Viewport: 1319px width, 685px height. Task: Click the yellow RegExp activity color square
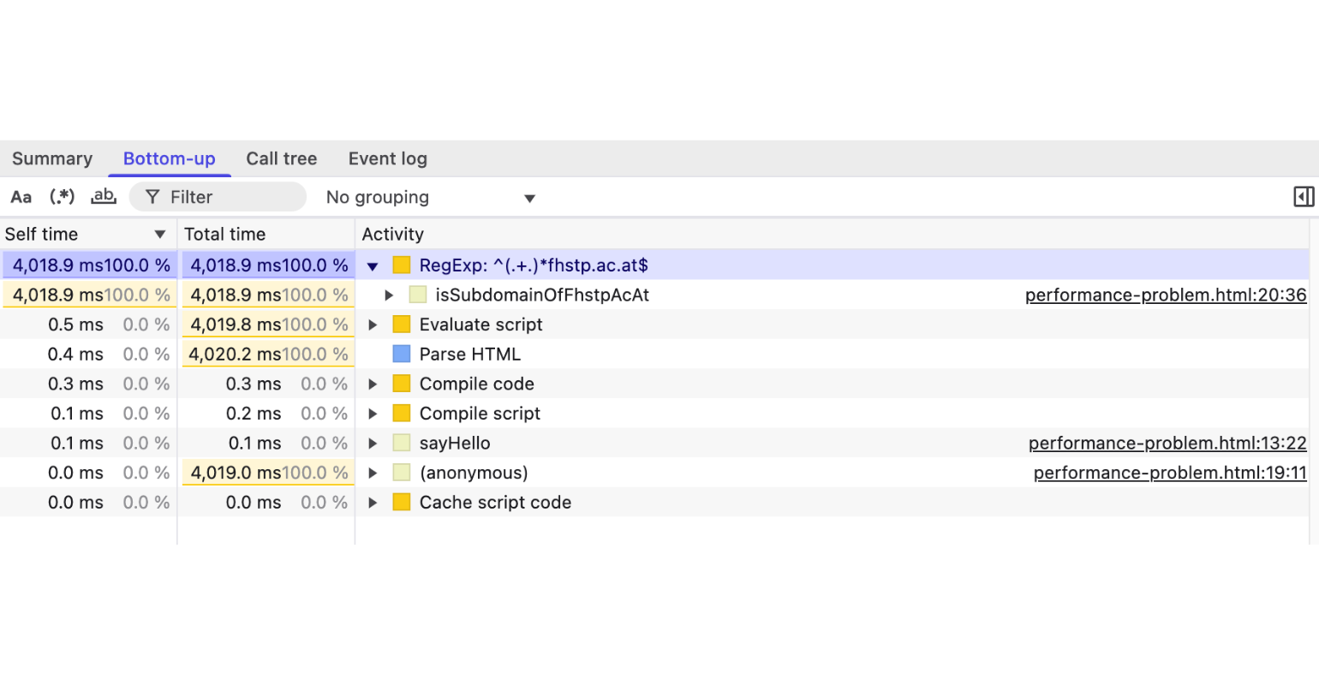[401, 265]
